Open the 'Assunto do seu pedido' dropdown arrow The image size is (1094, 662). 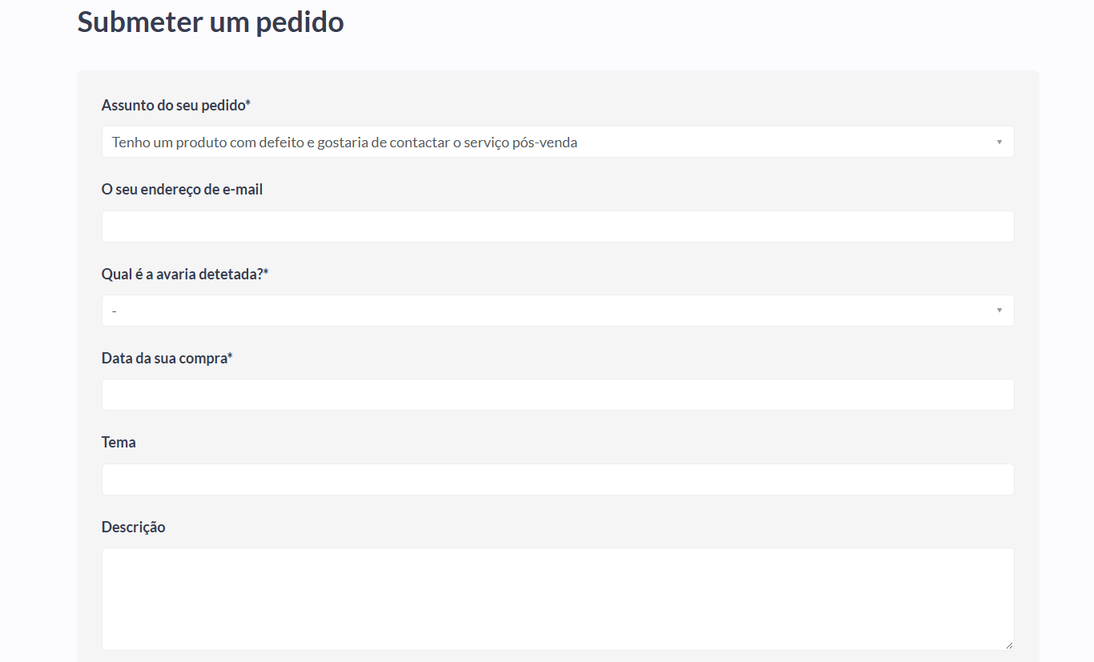[999, 142]
